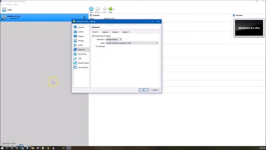Viewport: 266px width, 150px height.
Task: Click Discard toolbar icon
Action: pos(104,9)
